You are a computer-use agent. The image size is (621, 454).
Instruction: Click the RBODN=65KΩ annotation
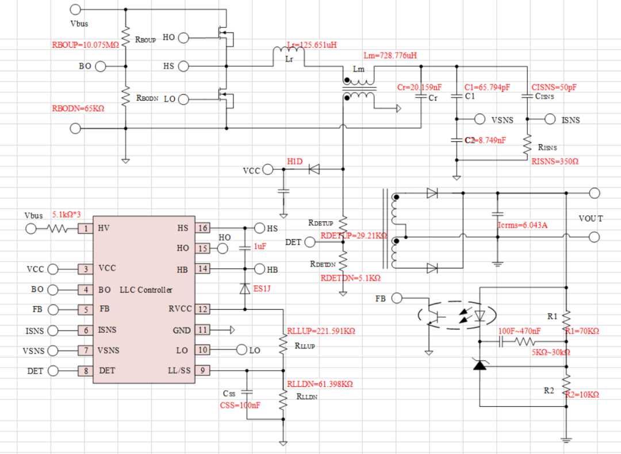pyautogui.click(x=78, y=109)
